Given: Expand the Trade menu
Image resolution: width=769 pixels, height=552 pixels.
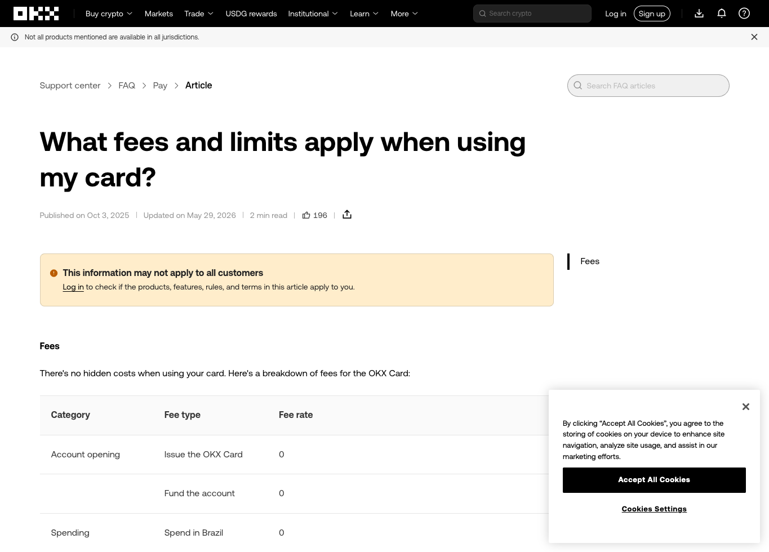Looking at the screenshot, I should click(199, 14).
